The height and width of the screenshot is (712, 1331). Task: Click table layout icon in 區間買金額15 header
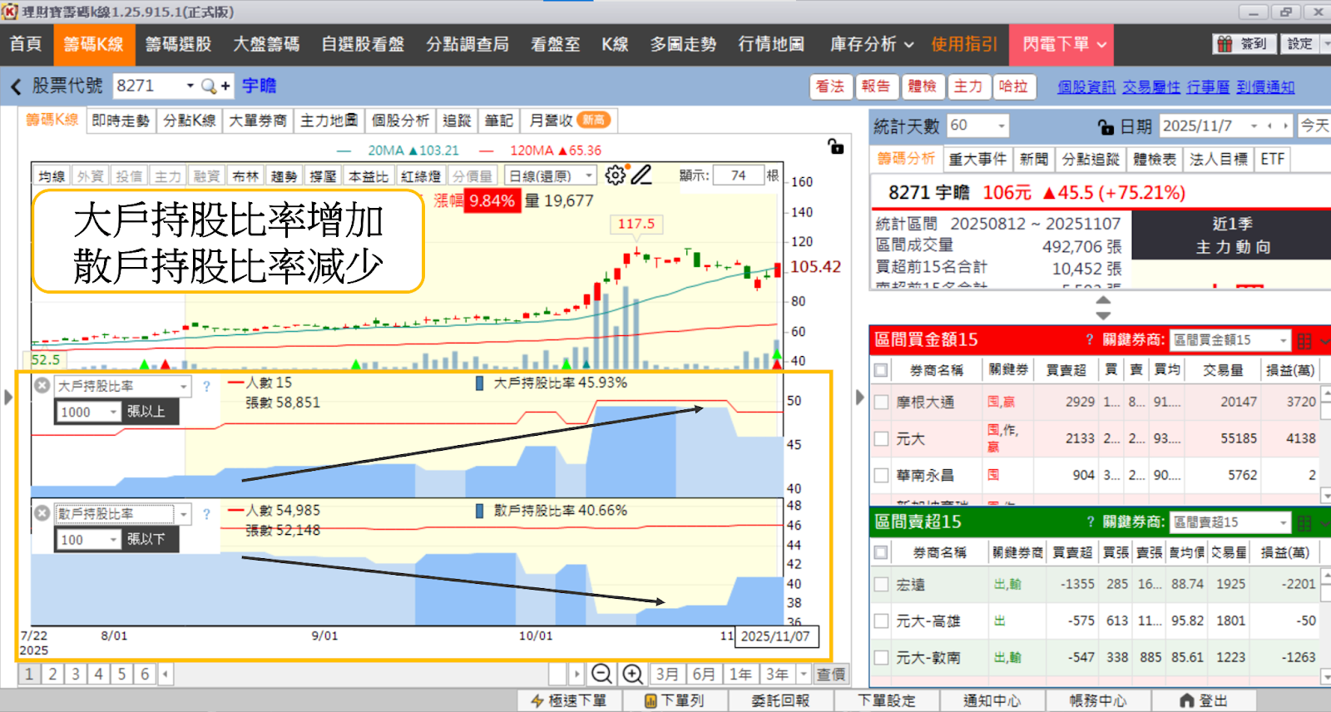(1304, 340)
